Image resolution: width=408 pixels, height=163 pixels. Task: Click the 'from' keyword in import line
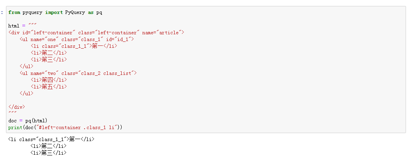coord(14,12)
